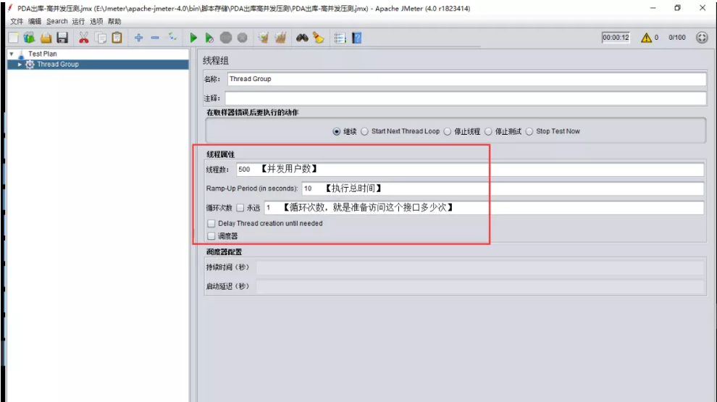Create a new test plan

(13, 38)
